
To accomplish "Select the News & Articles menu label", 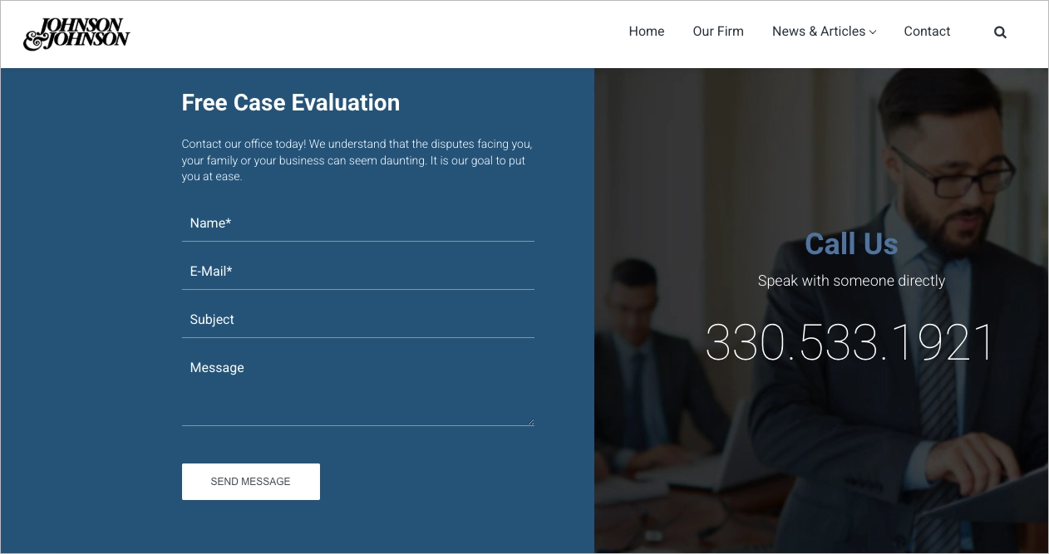I will click(819, 32).
